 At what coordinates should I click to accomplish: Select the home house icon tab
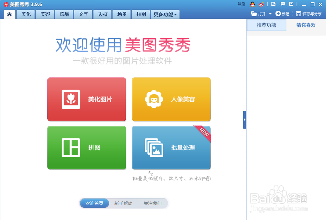(9, 14)
